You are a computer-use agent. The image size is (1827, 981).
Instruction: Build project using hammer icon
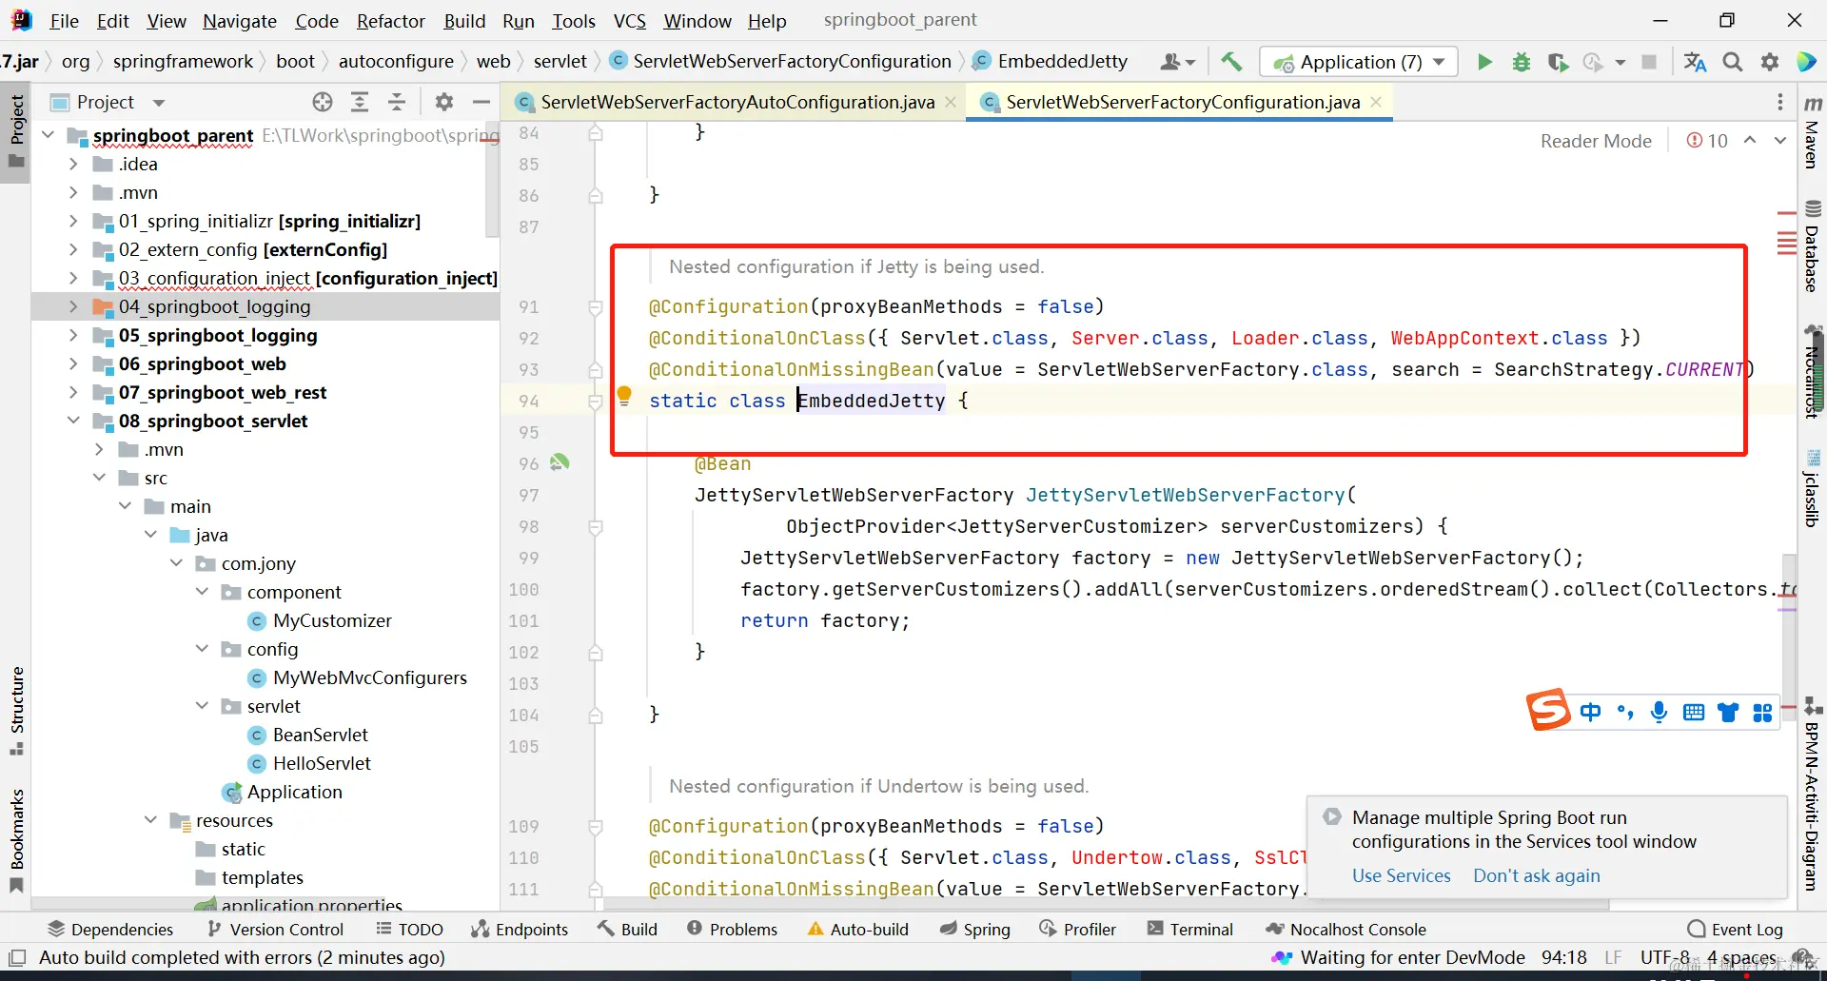1231,62
